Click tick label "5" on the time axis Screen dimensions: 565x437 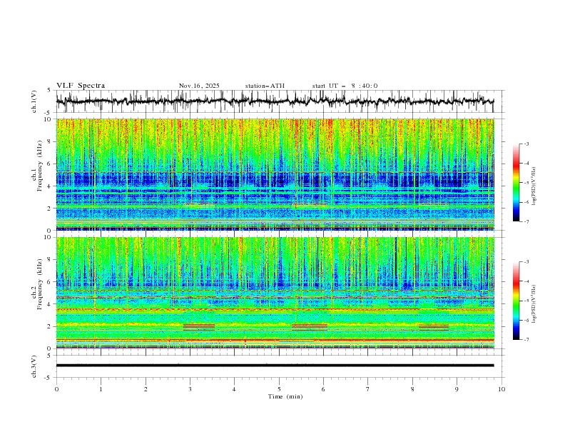pyautogui.click(x=279, y=389)
